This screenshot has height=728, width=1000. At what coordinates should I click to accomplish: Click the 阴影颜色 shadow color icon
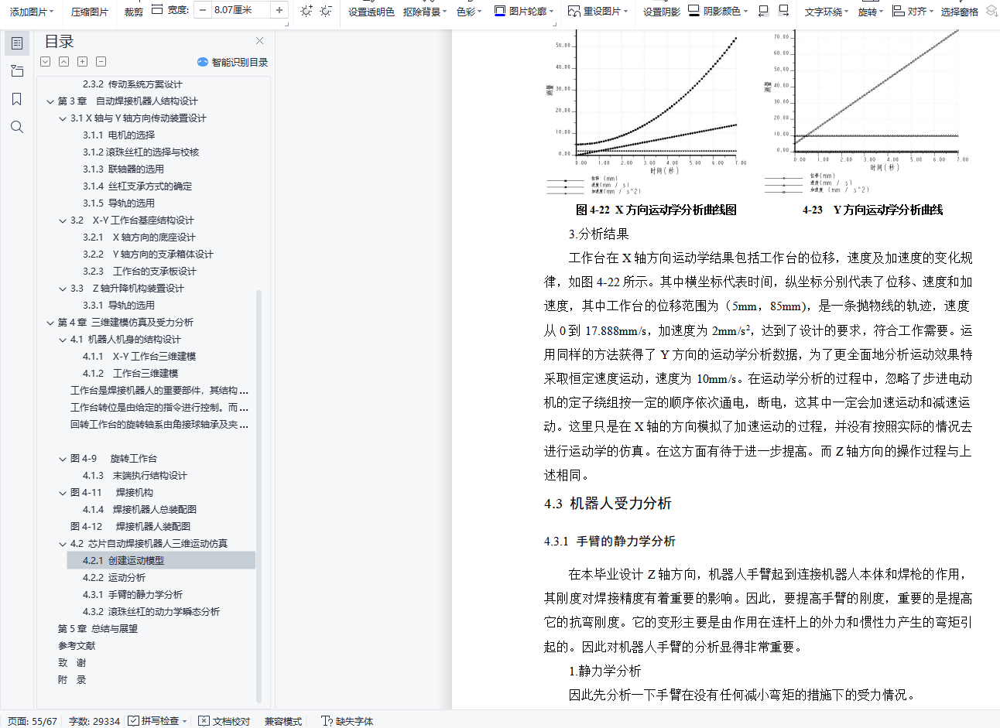point(693,11)
